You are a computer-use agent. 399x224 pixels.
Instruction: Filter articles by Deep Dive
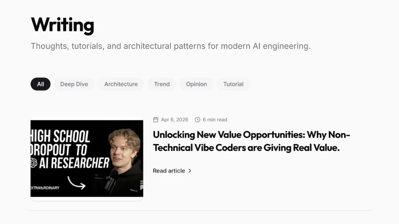coord(74,84)
